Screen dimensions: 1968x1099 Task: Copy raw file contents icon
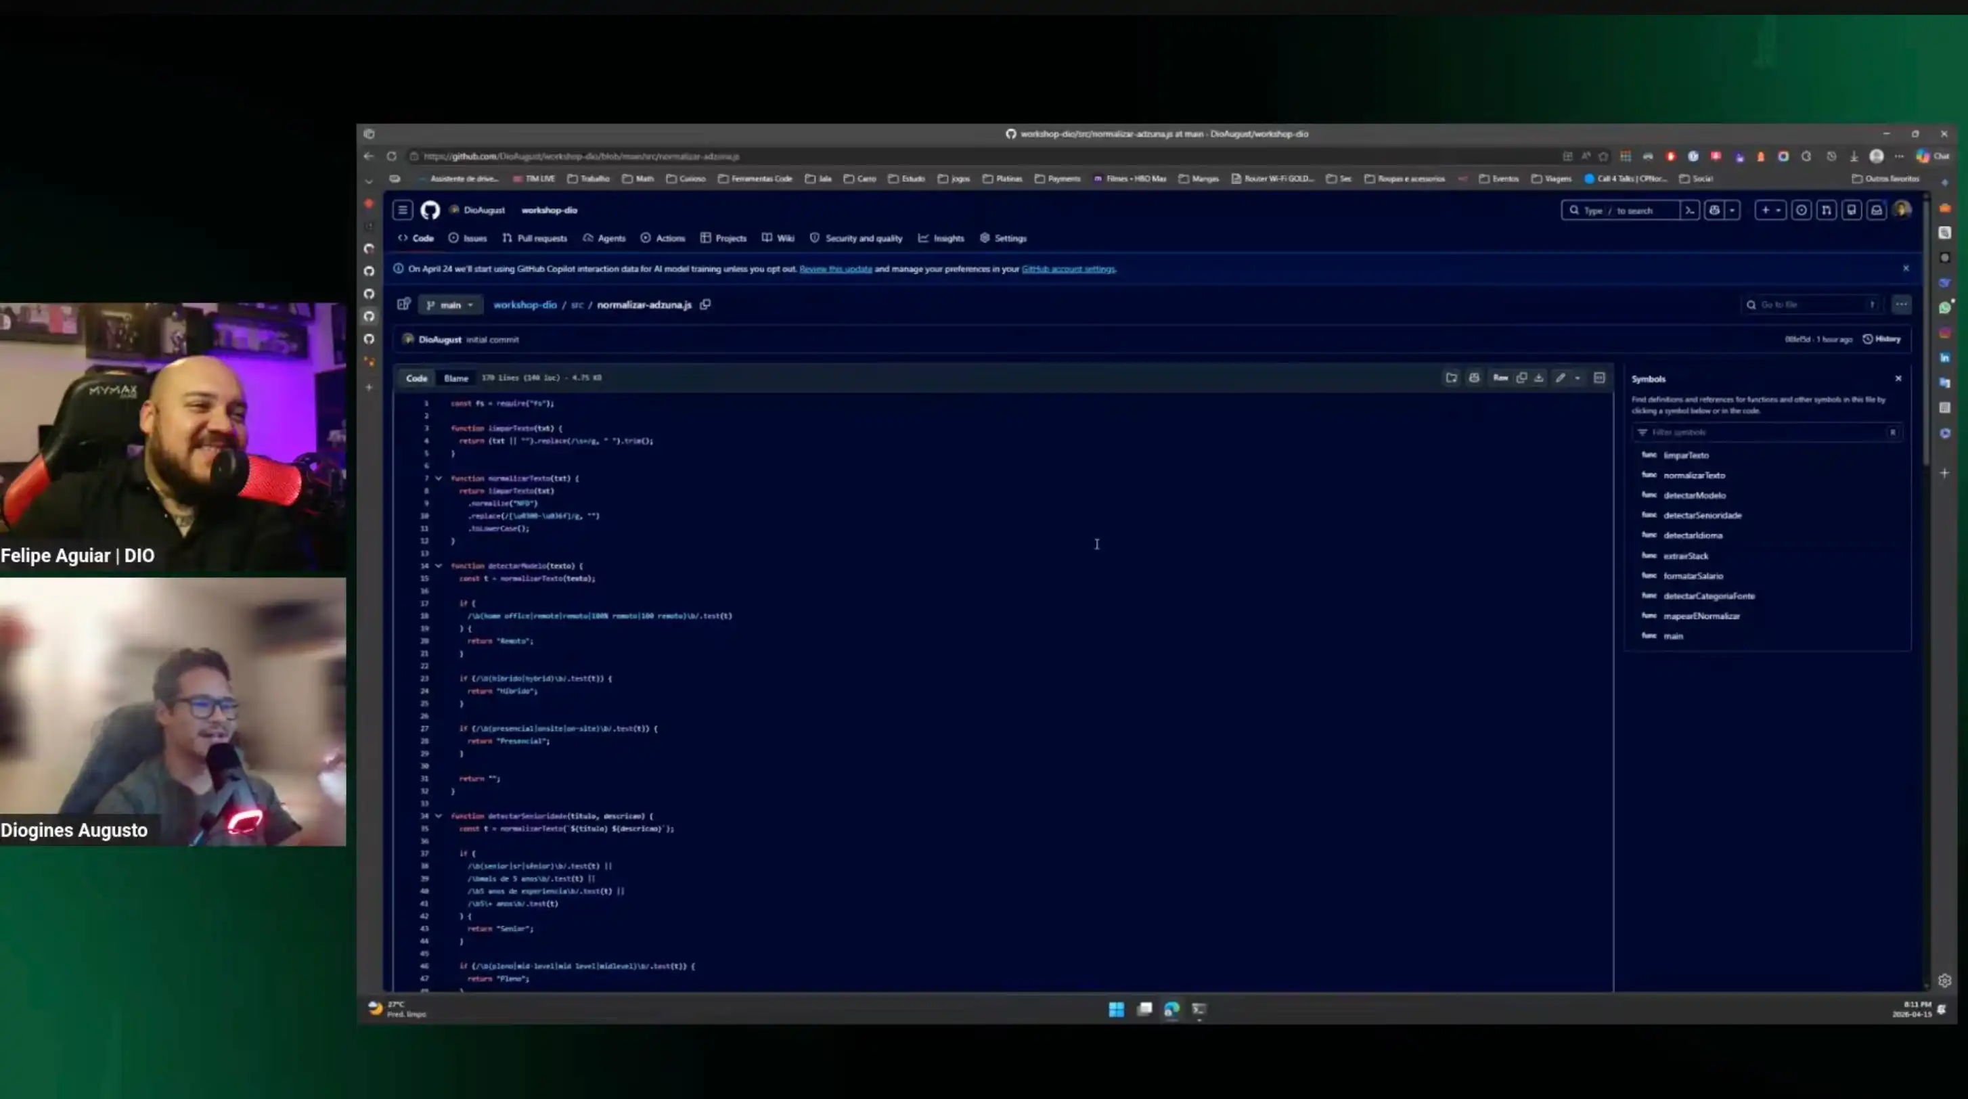(x=1521, y=378)
